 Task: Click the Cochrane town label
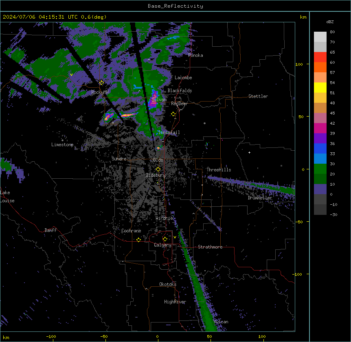131,231
